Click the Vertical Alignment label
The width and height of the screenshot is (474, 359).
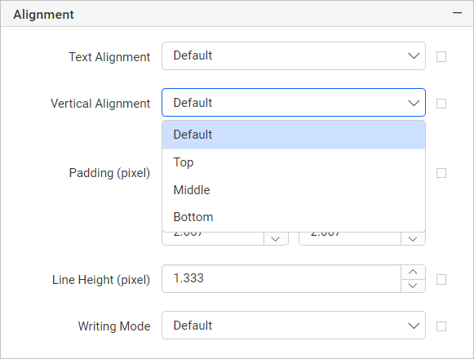tap(100, 104)
